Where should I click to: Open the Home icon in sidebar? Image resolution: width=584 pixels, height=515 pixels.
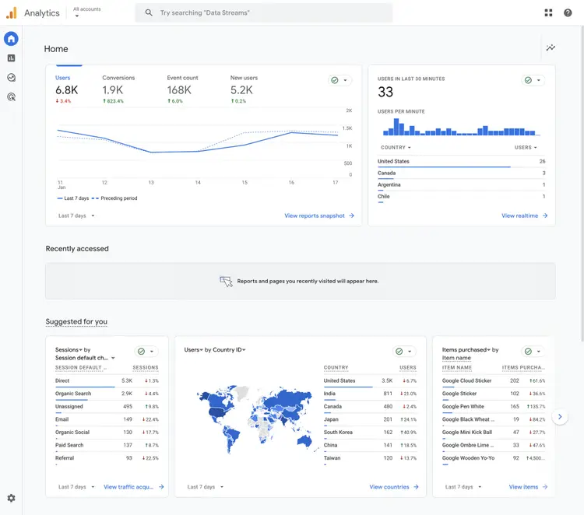click(11, 39)
